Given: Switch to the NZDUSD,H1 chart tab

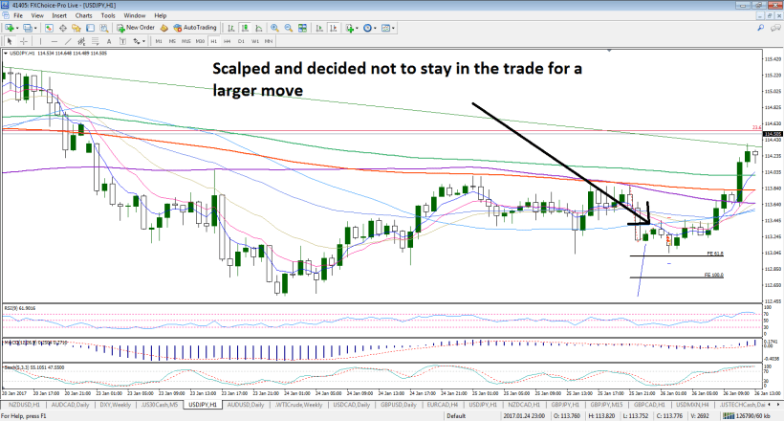Looking at the screenshot, I should 24,405.
